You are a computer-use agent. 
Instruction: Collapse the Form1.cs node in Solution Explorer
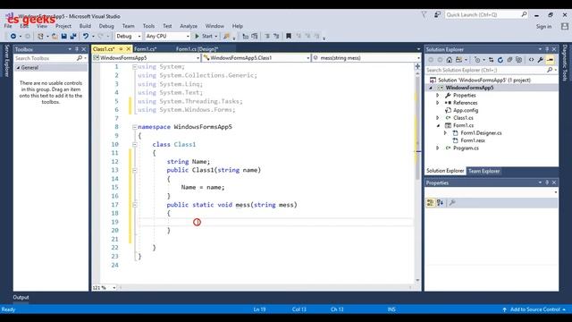click(x=438, y=125)
